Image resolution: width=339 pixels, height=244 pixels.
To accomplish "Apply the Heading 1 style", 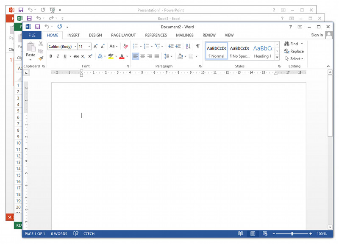I will pos(263,51).
